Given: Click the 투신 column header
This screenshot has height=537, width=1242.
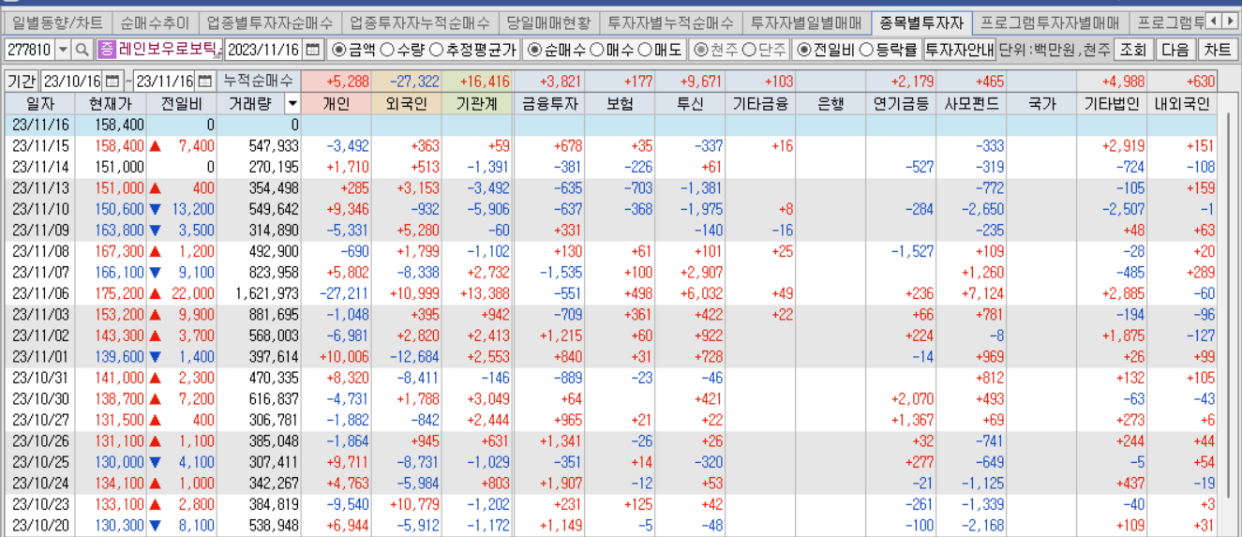Looking at the screenshot, I should [x=690, y=104].
